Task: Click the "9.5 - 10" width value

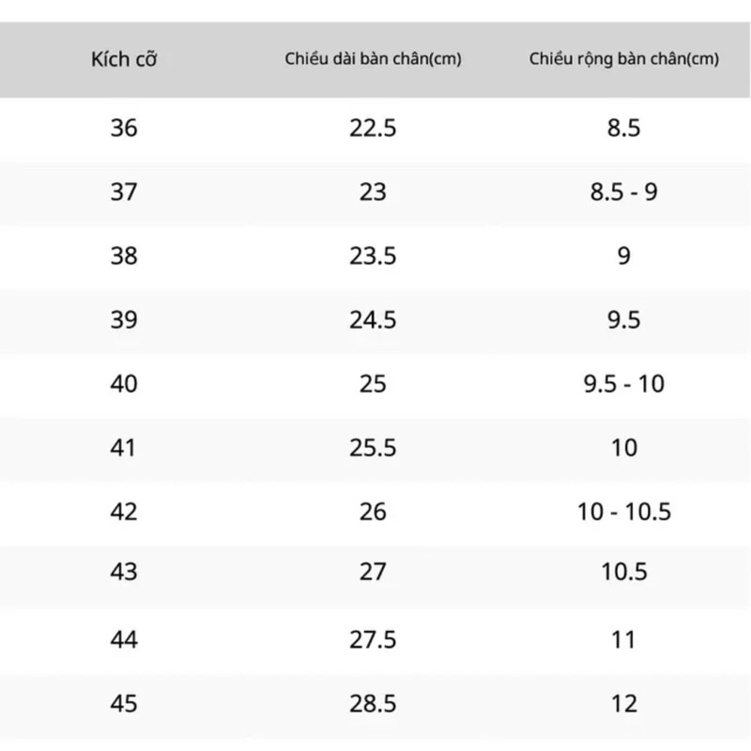Action: click(623, 384)
